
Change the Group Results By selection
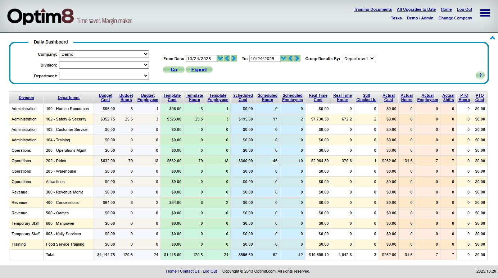[x=358, y=58]
